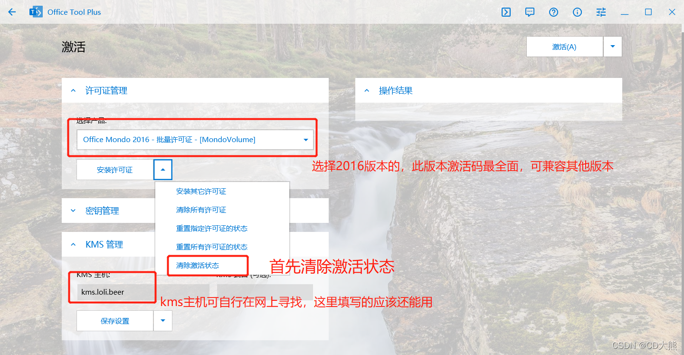The height and width of the screenshot is (355, 684).
Task: Select 清除激活状态 menu entry
Action: 222,265
